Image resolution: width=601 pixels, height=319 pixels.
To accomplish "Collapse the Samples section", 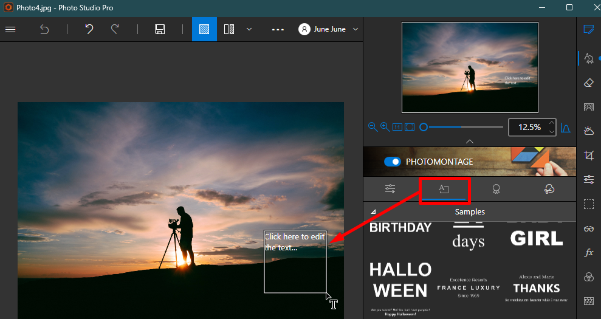I will (373, 211).
